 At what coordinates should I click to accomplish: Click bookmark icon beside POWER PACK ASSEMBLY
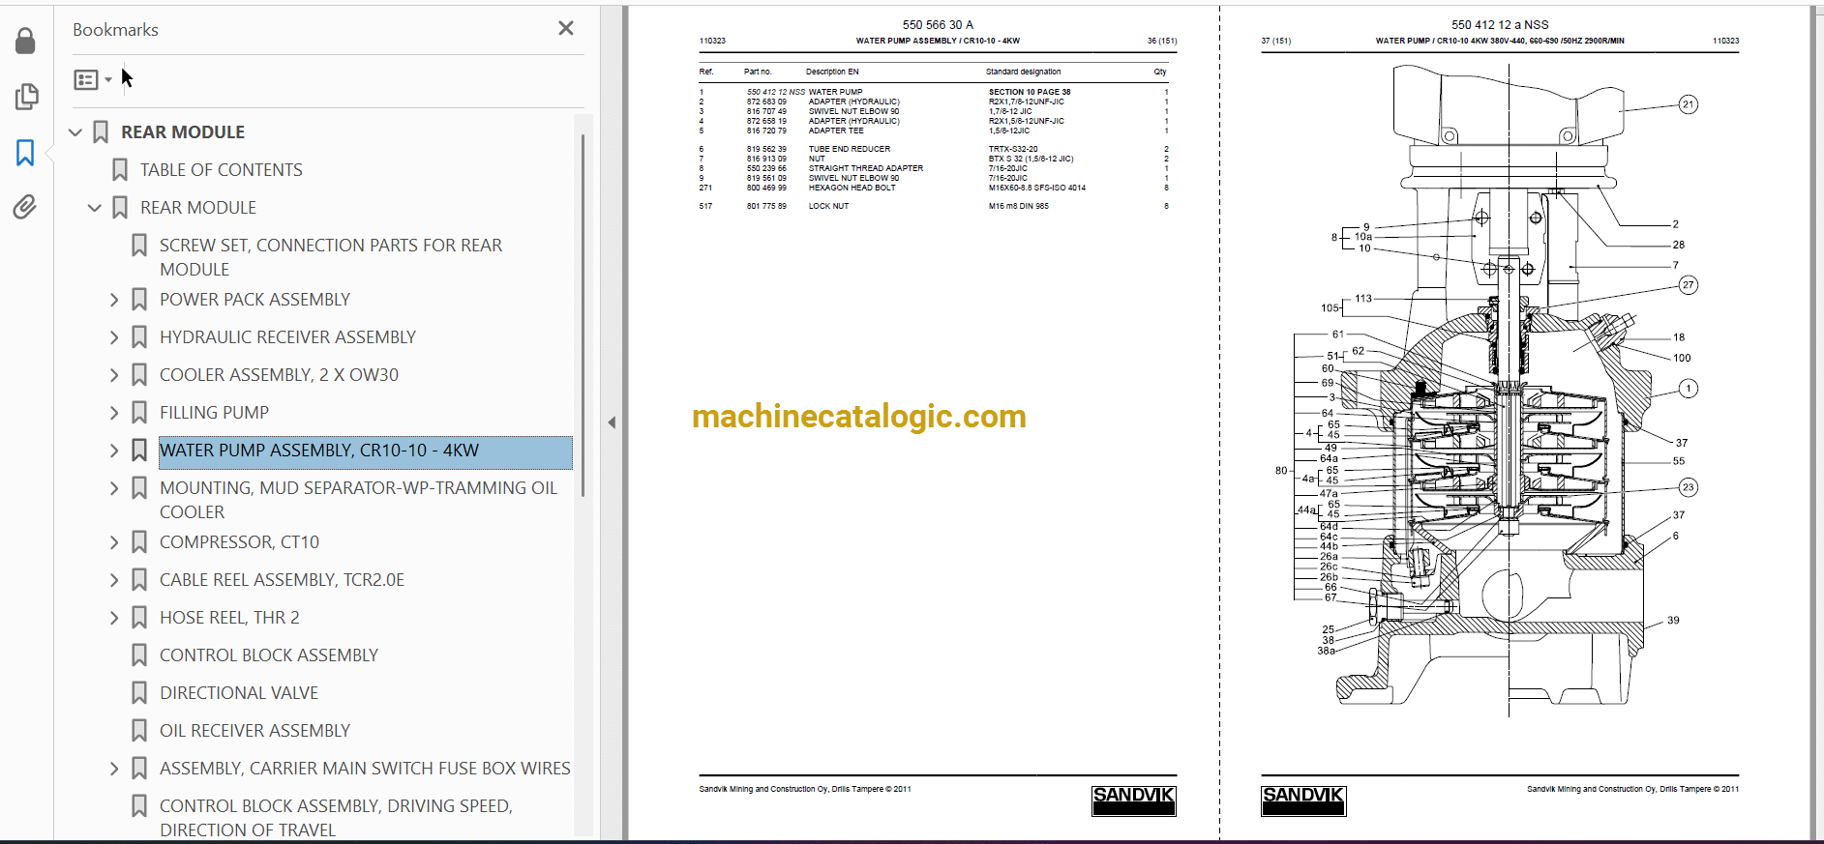(139, 300)
